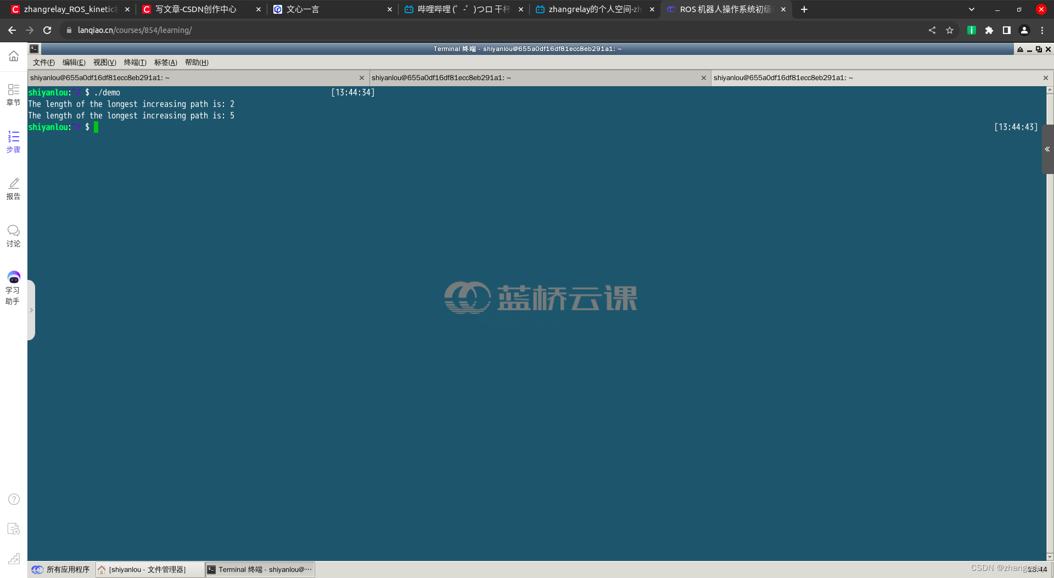Open the 标签(A) terminal menu
This screenshot has height=578, width=1054.
coord(166,63)
